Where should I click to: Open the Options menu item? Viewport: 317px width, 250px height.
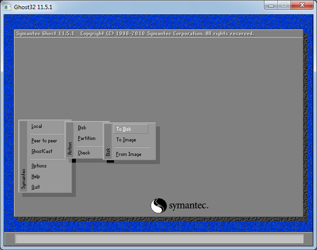pyautogui.click(x=39, y=166)
